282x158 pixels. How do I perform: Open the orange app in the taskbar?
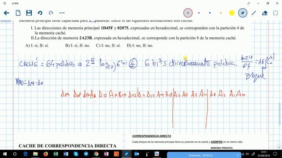(116, 154)
